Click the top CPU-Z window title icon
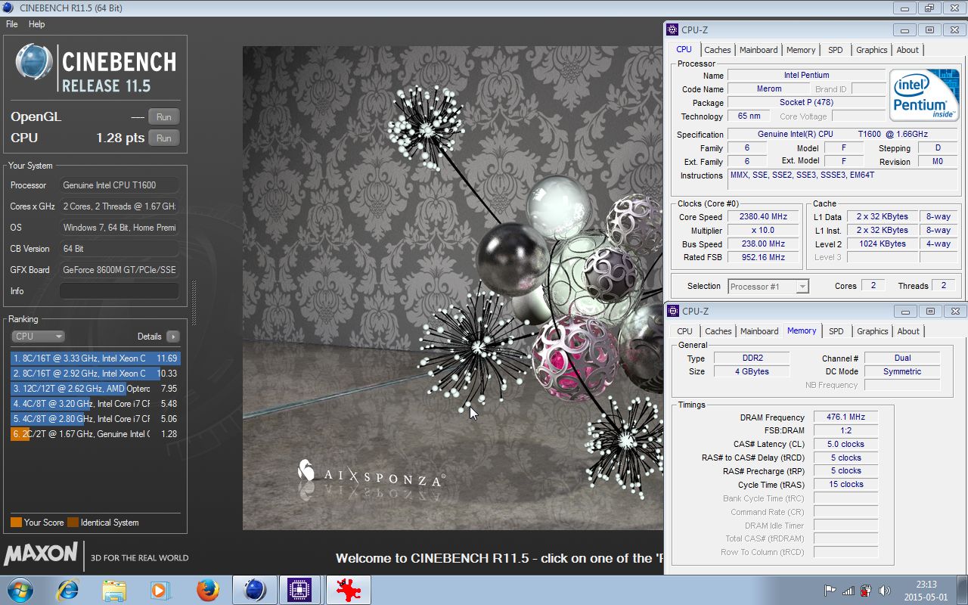 tap(672, 29)
